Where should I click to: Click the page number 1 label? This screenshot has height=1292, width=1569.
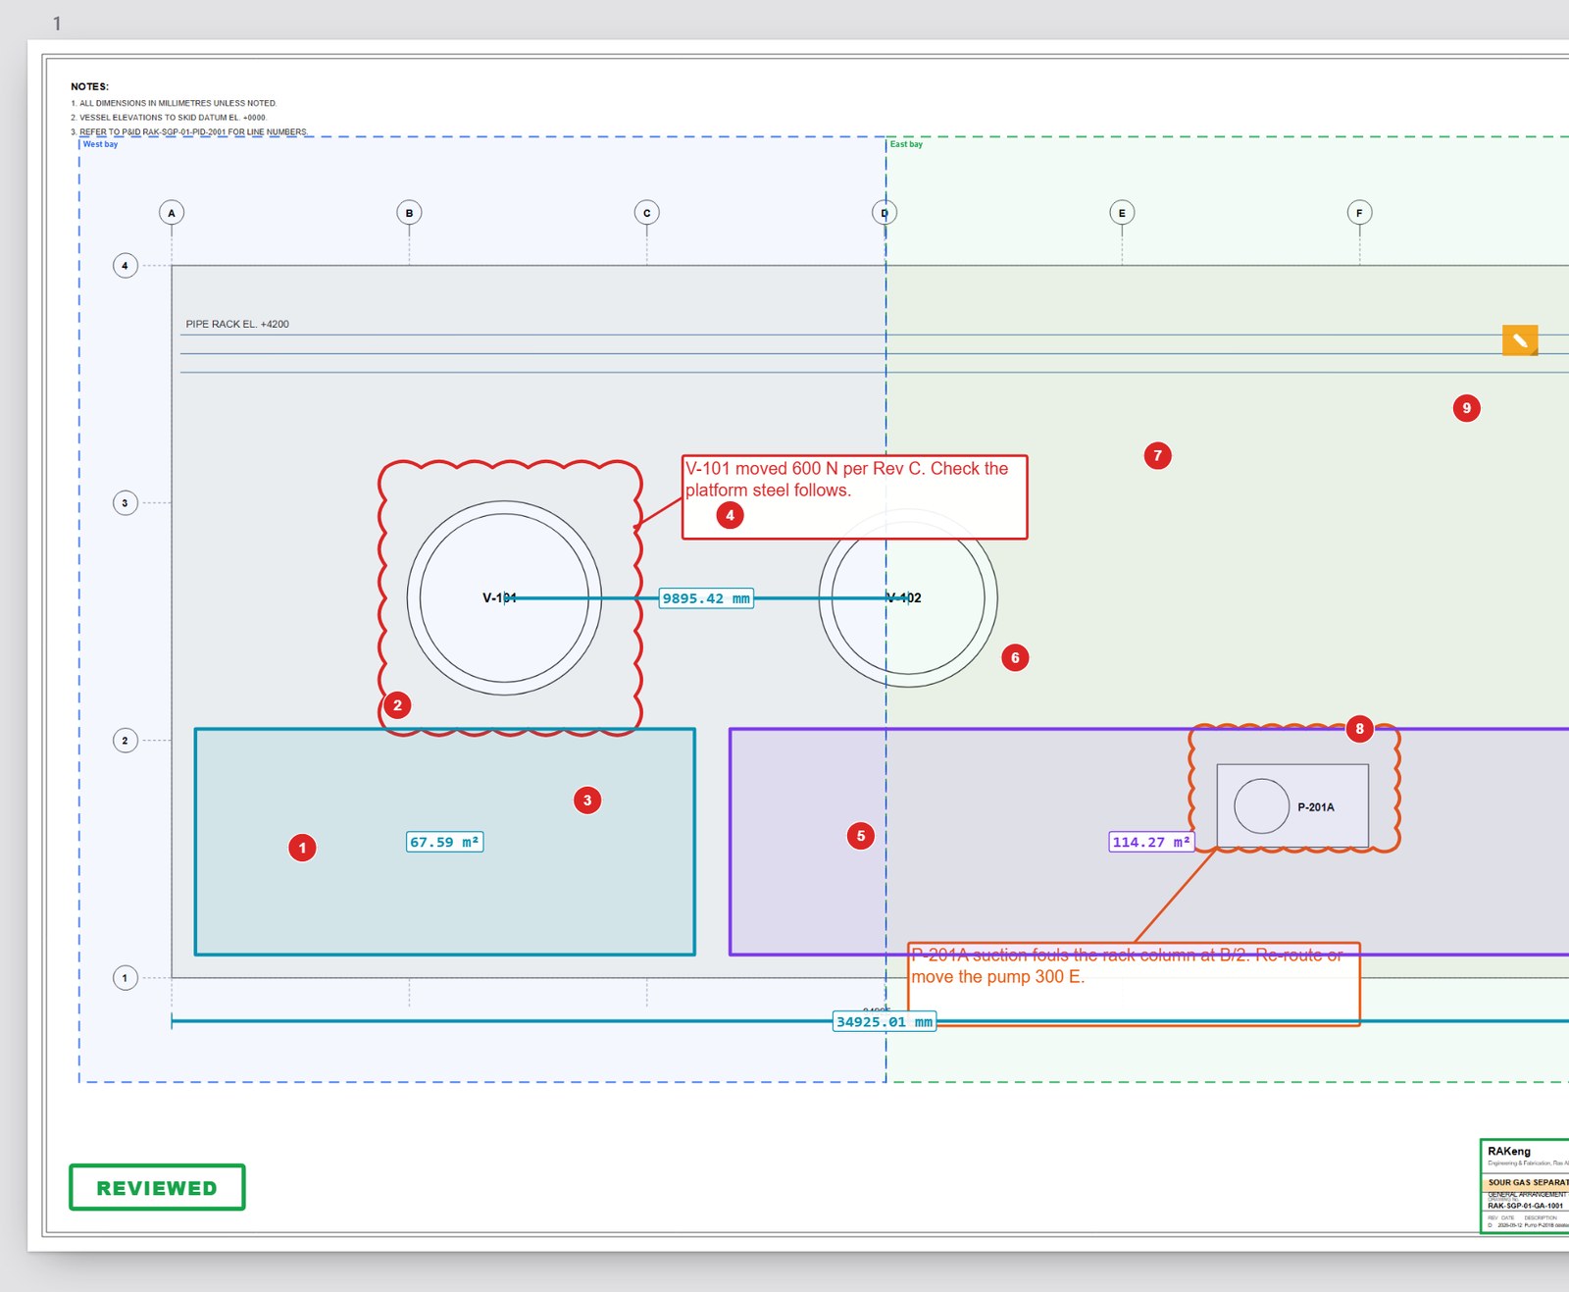(x=57, y=24)
